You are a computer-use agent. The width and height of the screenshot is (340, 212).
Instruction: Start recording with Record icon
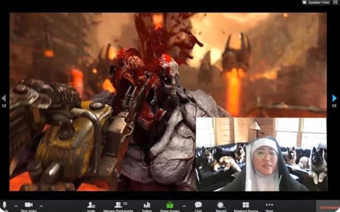tap(220, 205)
